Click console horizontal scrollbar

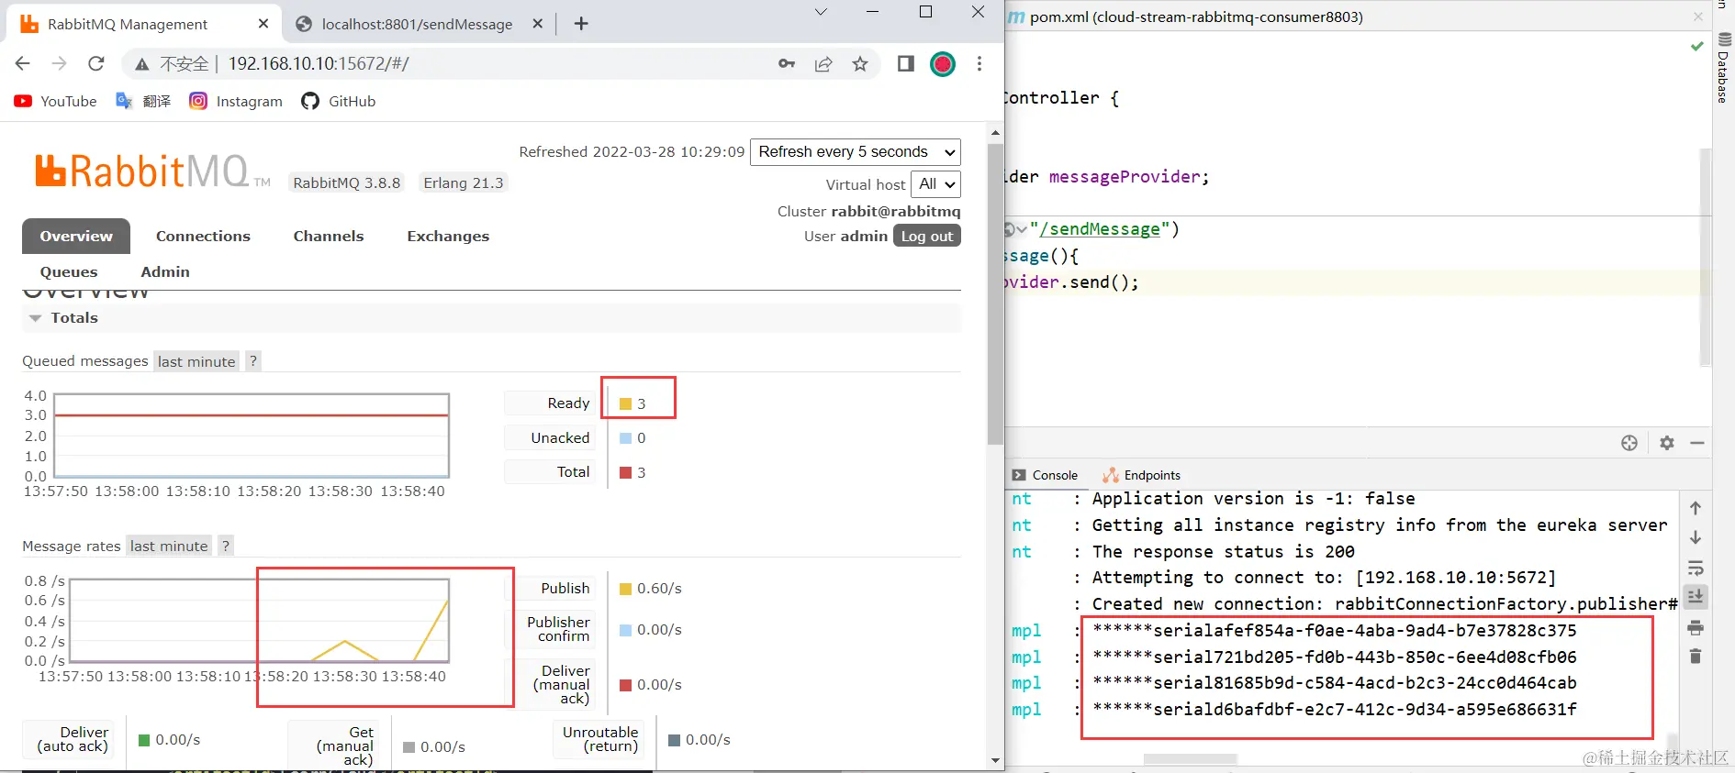click(x=1191, y=759)
